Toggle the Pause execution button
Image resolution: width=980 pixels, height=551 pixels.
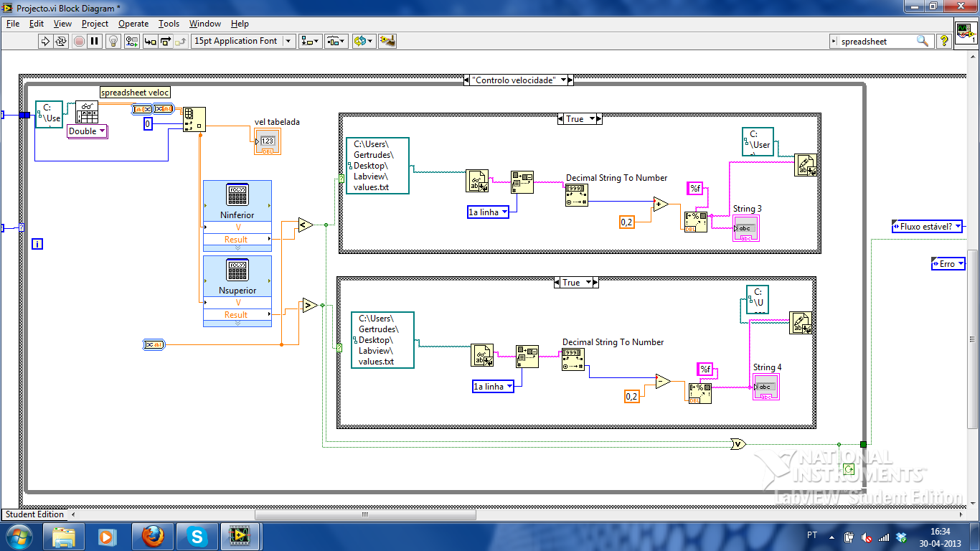(x=95, y=41)
